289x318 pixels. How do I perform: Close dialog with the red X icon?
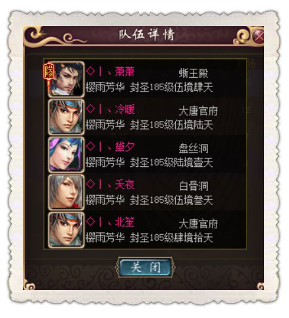tap(258, 36)
